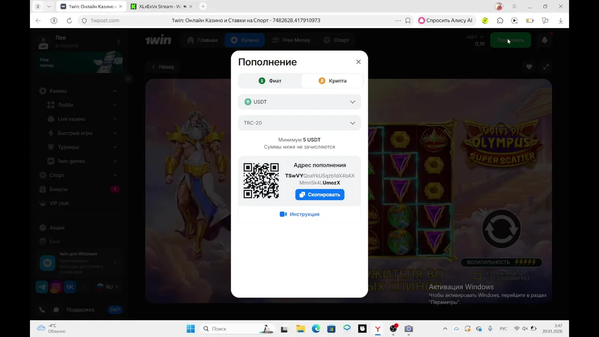
Task: Open the VK social icon
Action: point(70,287)
